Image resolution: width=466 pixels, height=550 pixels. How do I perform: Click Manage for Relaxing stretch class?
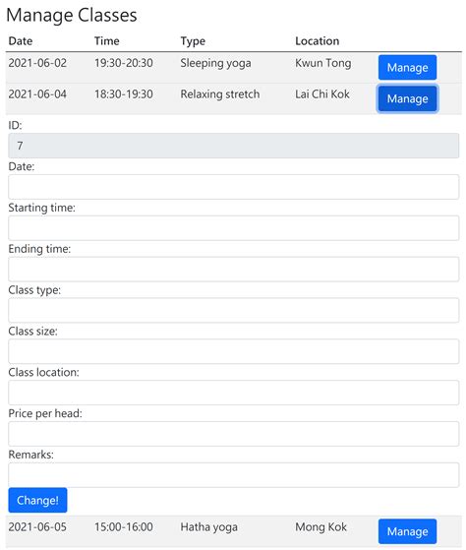point(407,98)
